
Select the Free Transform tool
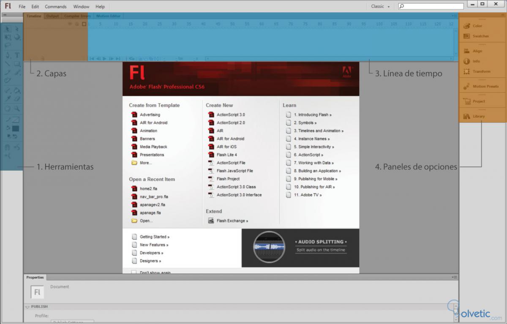(8, 37)
